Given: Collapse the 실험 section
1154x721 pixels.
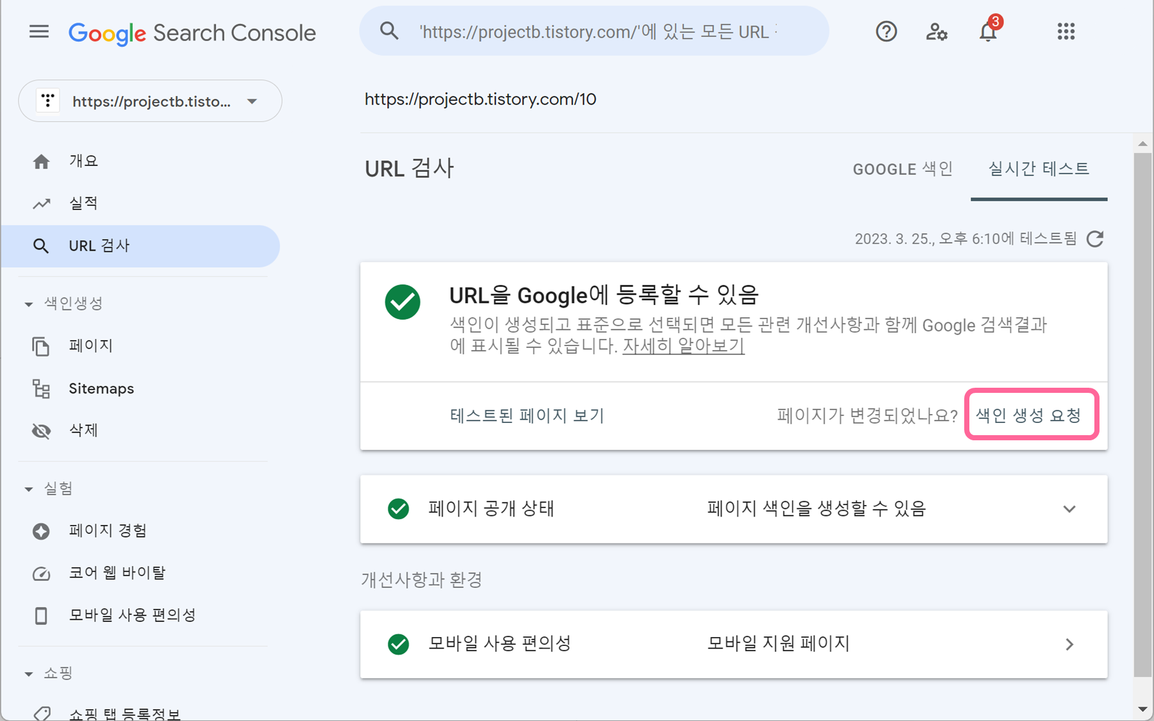Looking at the screenshot, I should 29,489.
